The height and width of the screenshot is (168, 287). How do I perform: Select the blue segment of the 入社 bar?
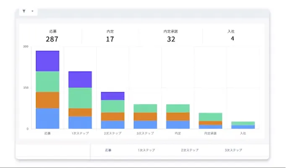pos(243,127)
